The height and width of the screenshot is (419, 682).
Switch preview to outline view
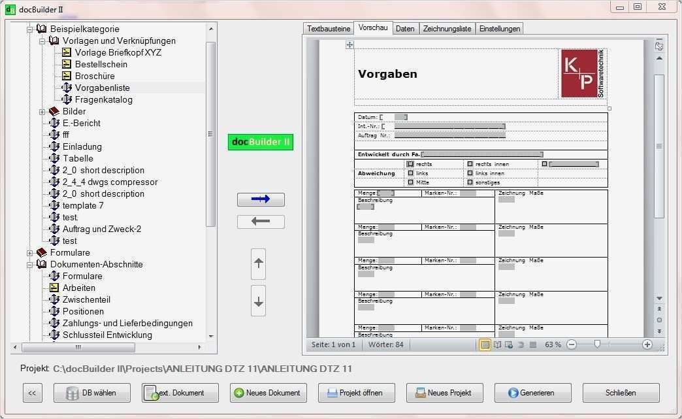click(521, 344)
